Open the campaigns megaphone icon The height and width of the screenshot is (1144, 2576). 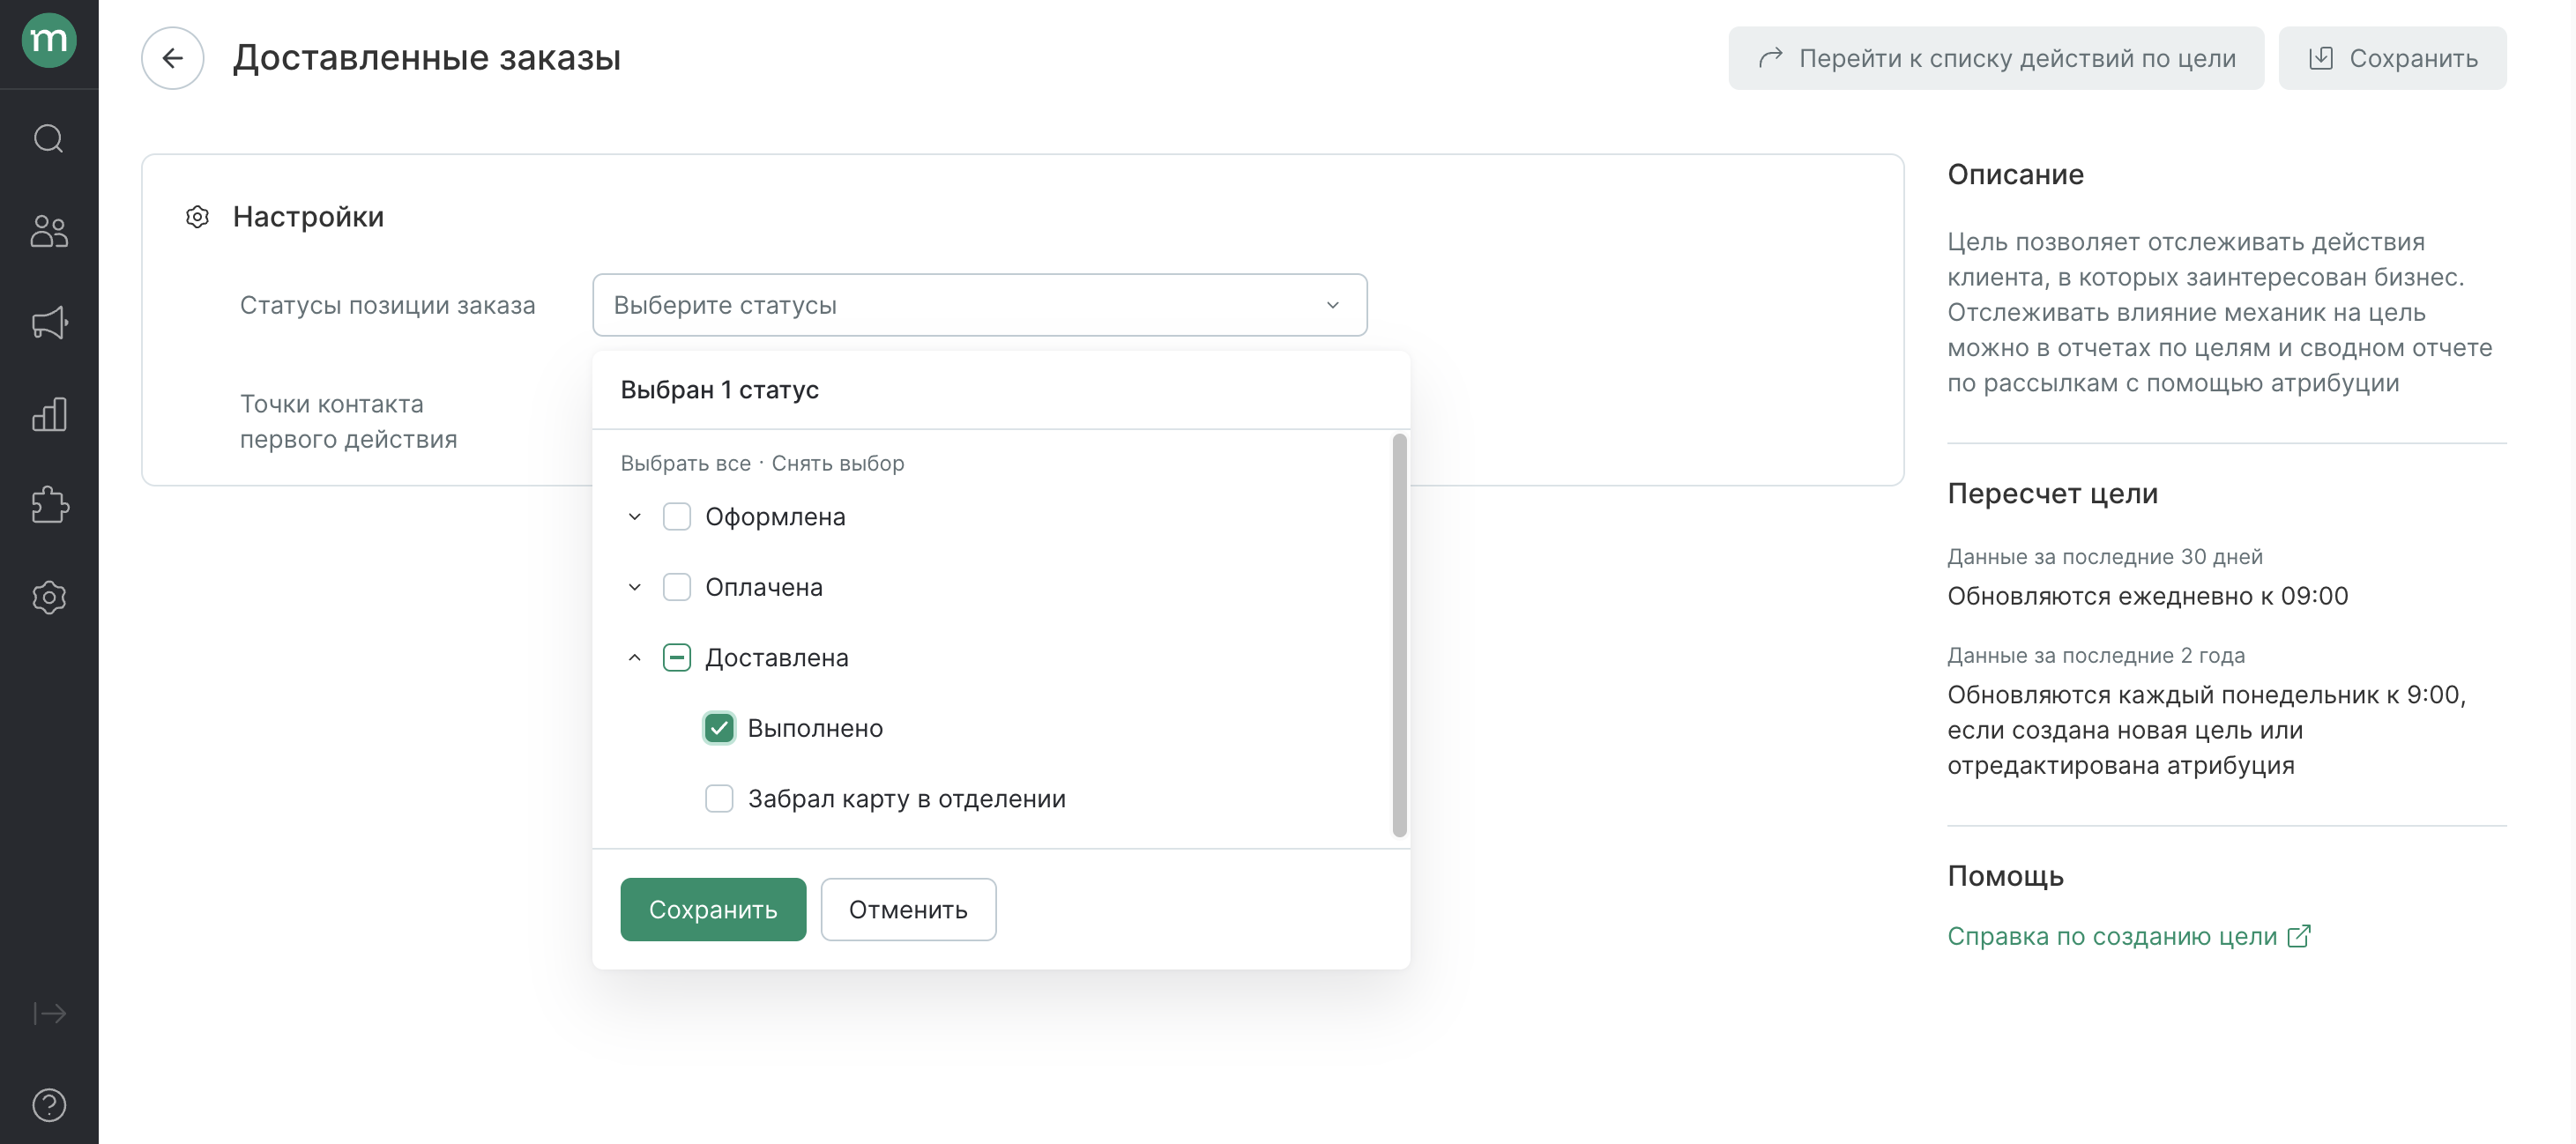[x=49, y=322]
